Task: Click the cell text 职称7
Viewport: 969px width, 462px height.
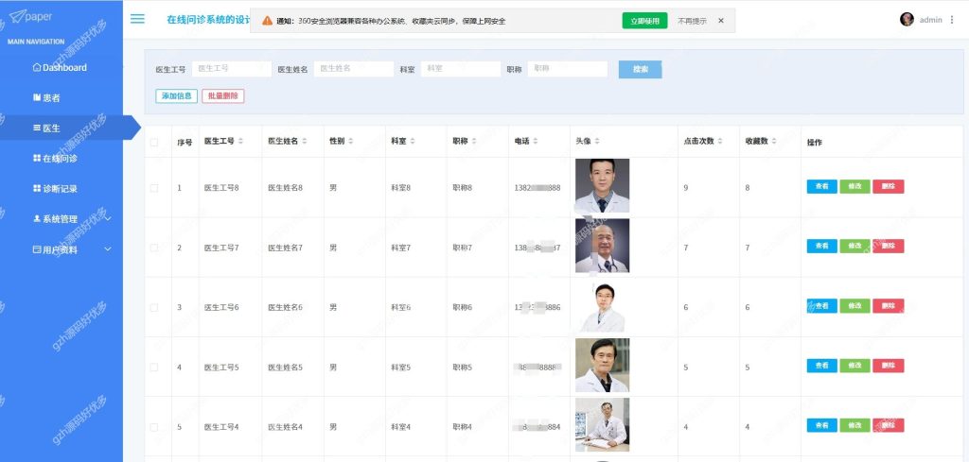Action: (x=462, y=248)
